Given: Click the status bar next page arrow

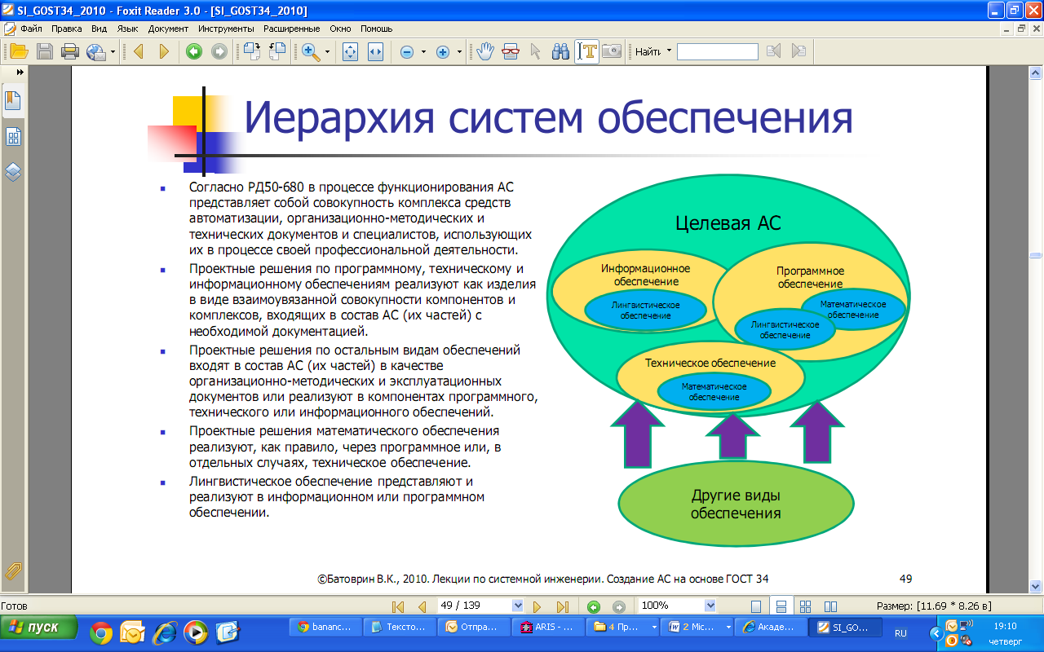Looking at the screenshot, I should (x=537, y=606).
